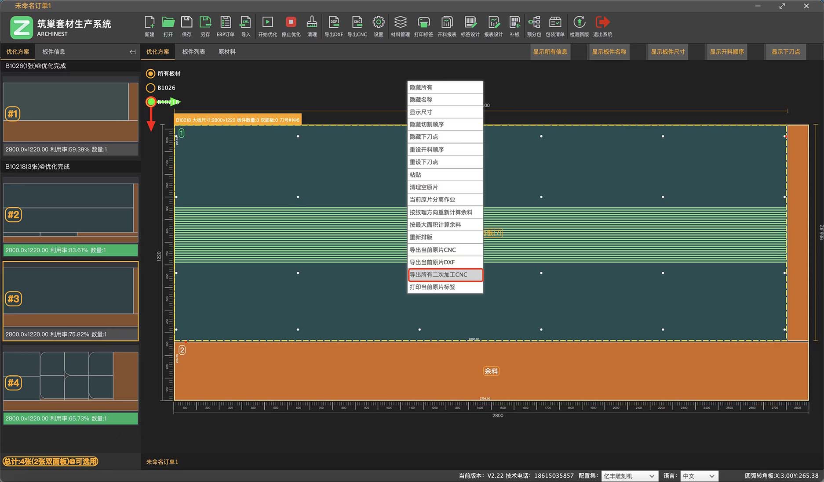Screen dimensions: 824x482
Task: Toggle 显示板件尺寸 display option
Action: [668, 52]
